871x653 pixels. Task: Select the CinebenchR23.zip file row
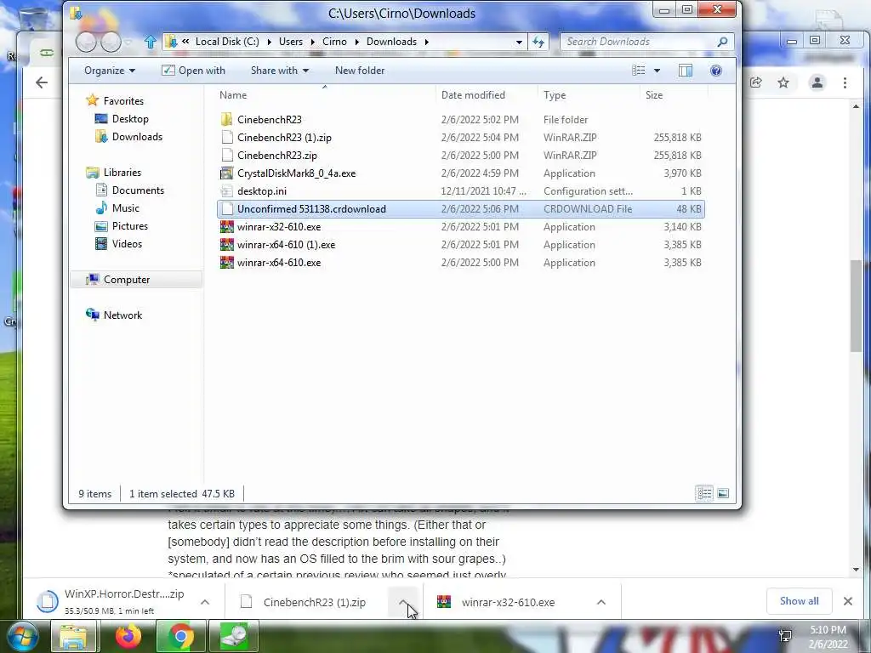pyautogui.click(x=460, y=156)
